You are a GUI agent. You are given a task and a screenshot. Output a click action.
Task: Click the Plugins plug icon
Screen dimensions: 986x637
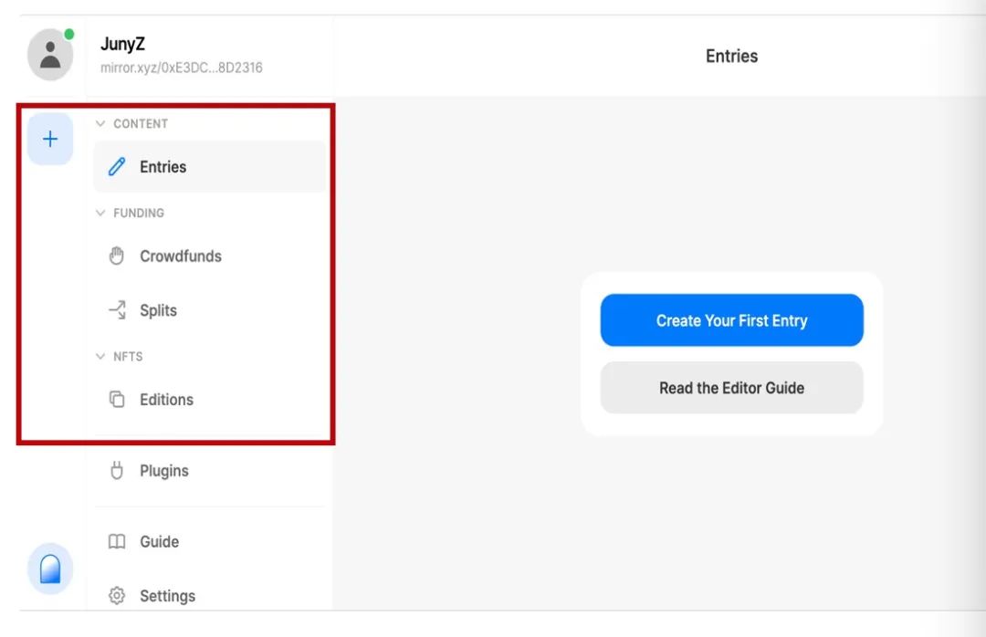tap(117, 471)
